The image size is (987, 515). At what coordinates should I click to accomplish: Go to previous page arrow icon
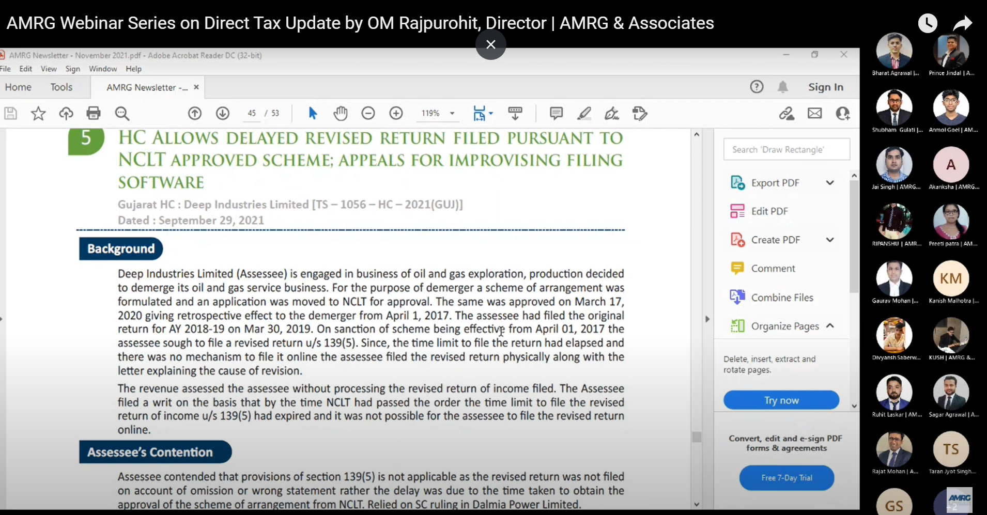coord(195,113)
